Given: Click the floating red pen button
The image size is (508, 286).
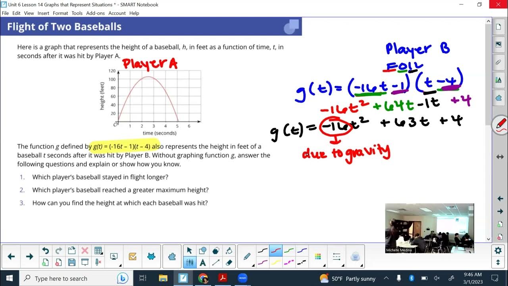Looking at the screenshot, I should click(x=501, y=125).
